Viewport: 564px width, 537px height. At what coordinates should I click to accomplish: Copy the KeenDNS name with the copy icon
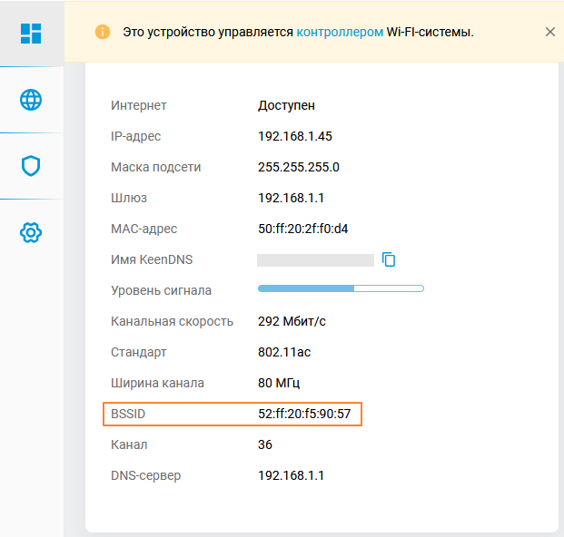389,260
